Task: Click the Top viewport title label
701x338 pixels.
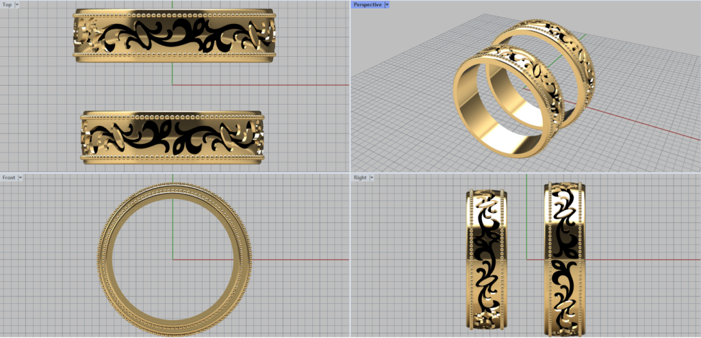Action: tap(7, 5)
